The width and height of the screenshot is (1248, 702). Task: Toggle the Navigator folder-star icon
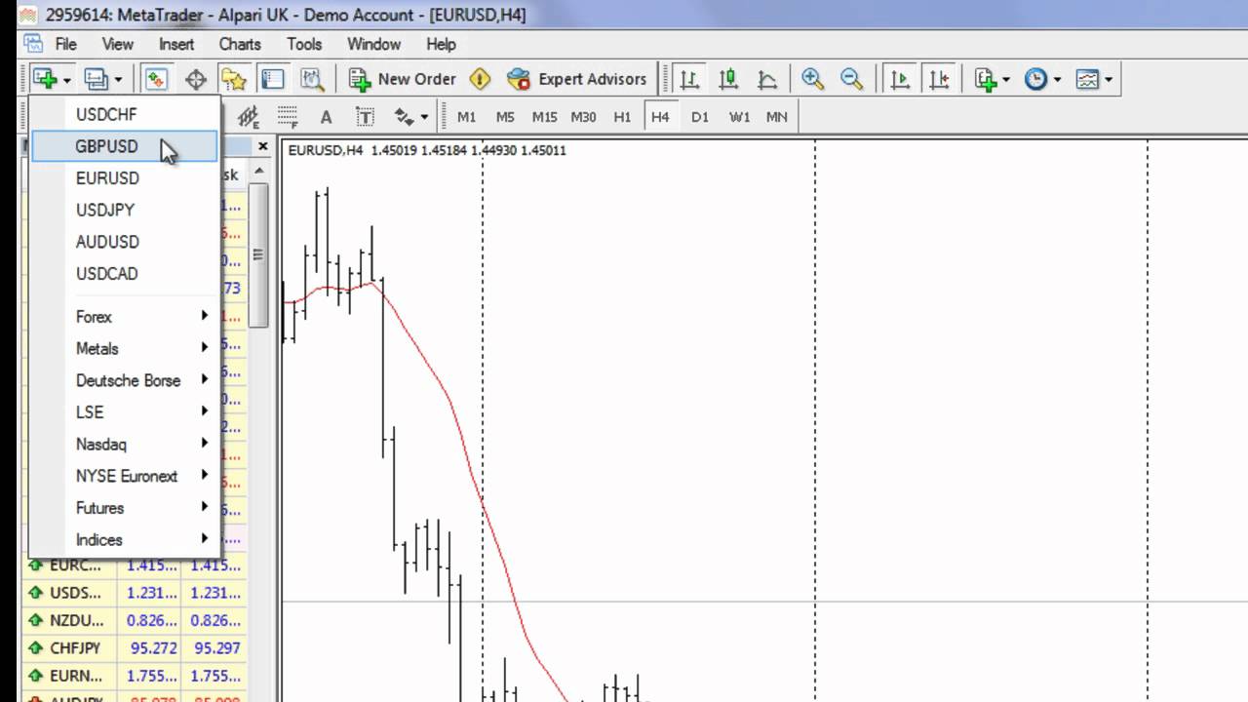click(234, 79)
